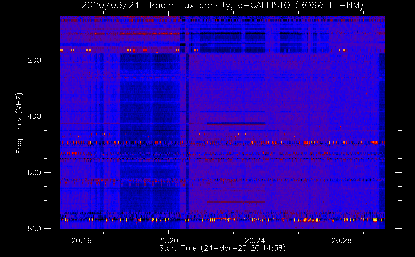Image resolution: width=415 pixels, height=257 pixels.
Task: Click the '20:20' time axis label
Action: 168,241
